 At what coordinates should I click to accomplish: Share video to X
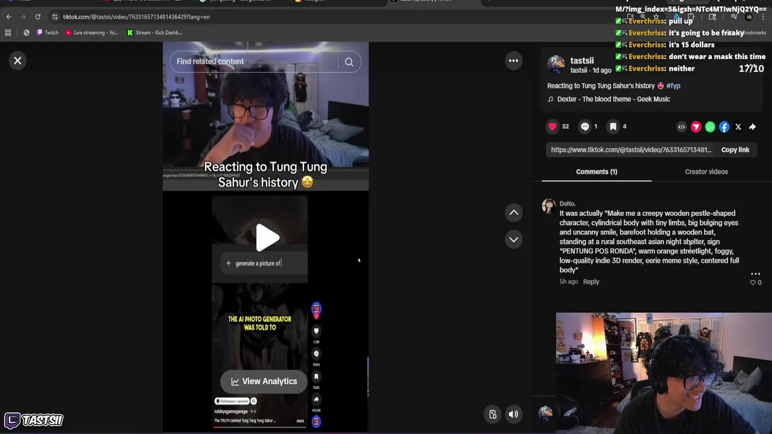coord(738,127)
